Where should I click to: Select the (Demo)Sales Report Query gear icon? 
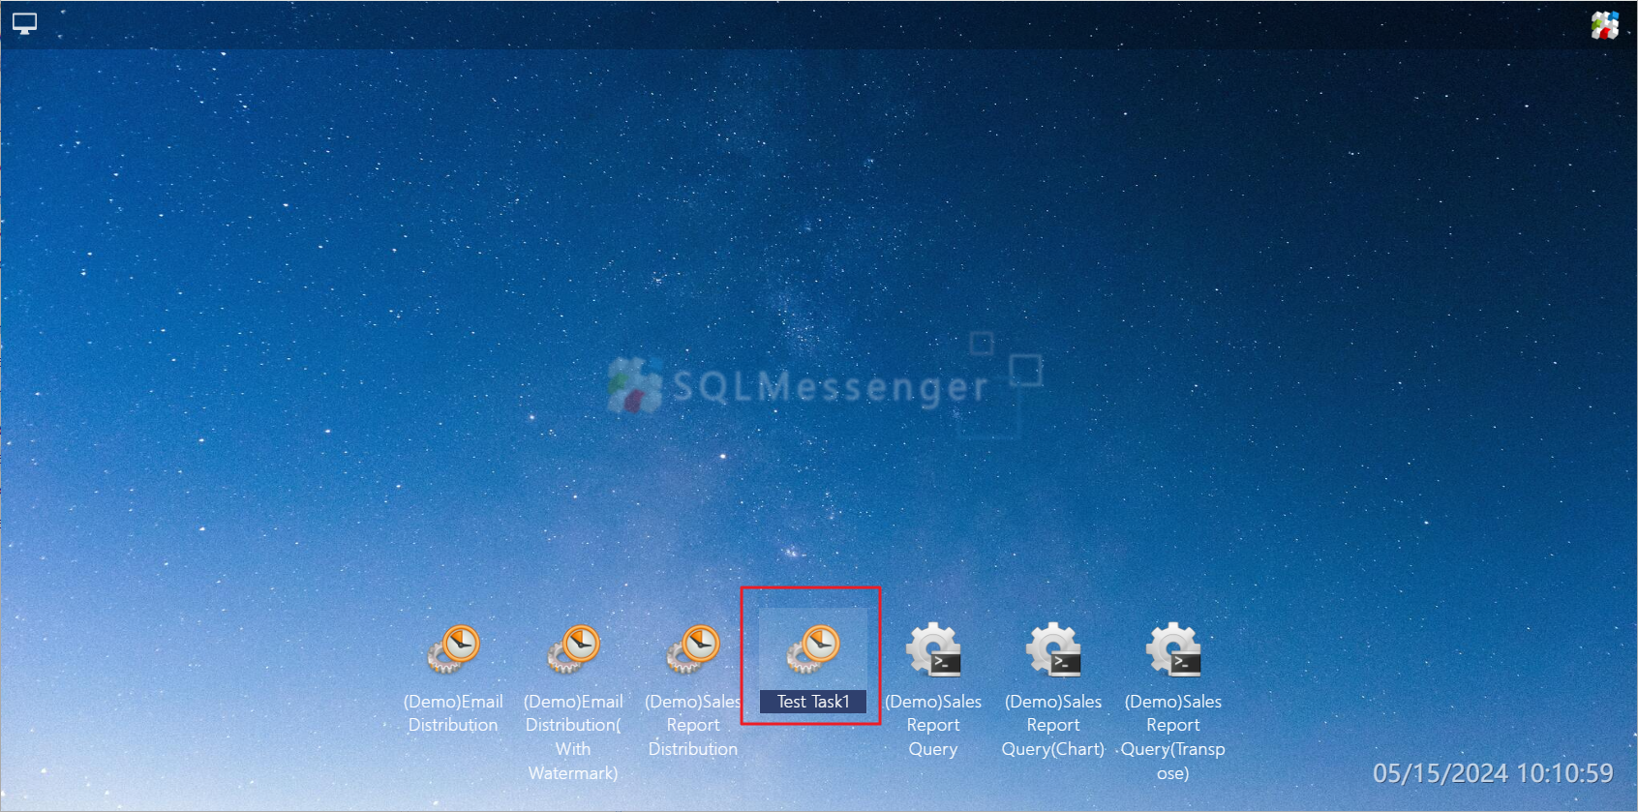[x=933, y=648]
